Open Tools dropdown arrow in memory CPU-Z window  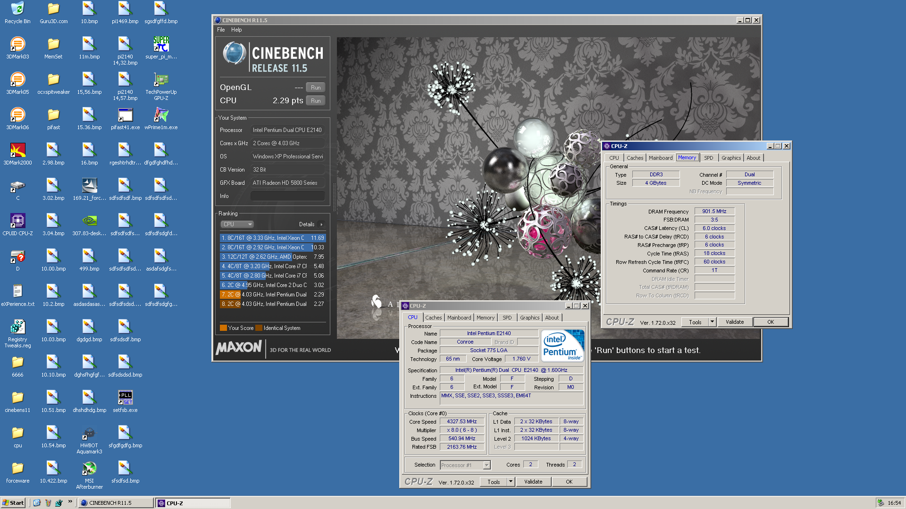tap(712, 322)
